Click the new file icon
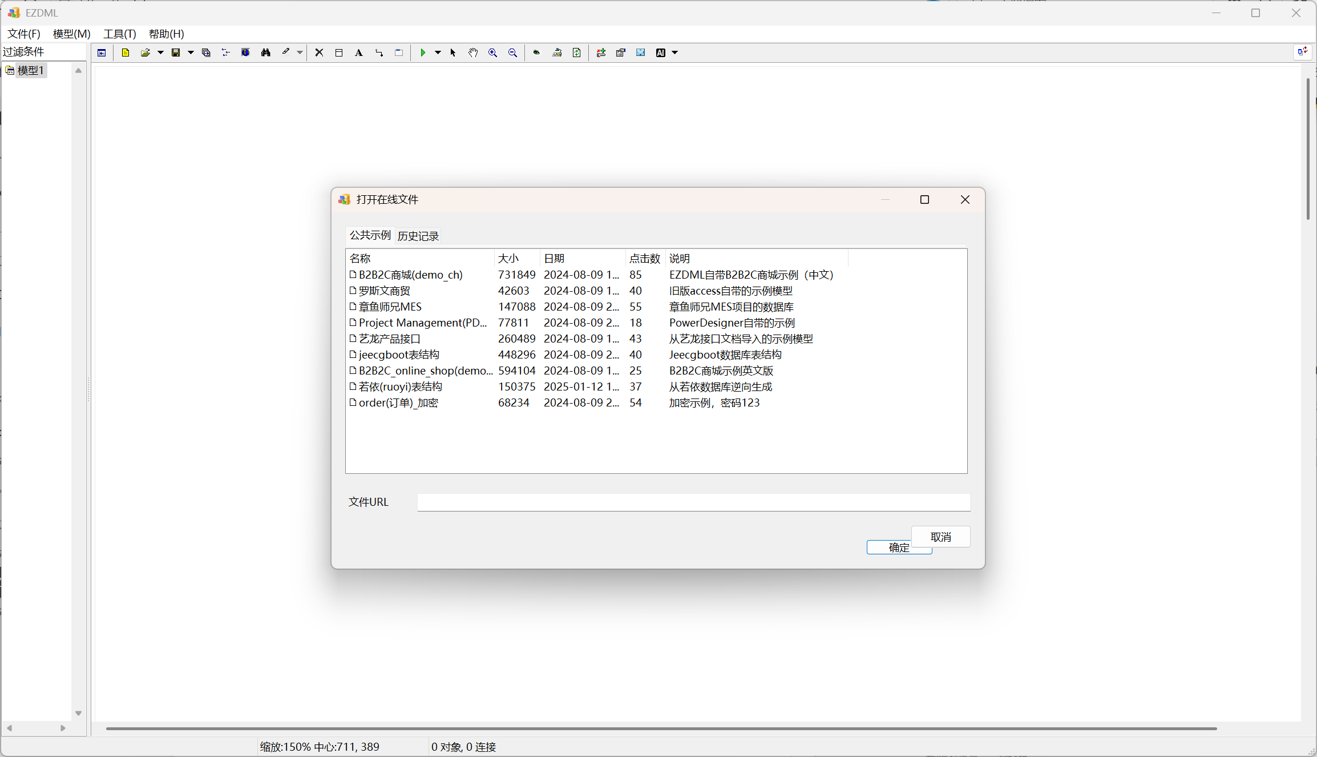 126,53
